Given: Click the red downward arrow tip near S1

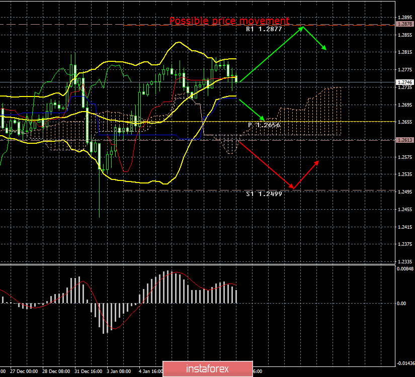Looking at the screenshot, I should pos(292,188).
